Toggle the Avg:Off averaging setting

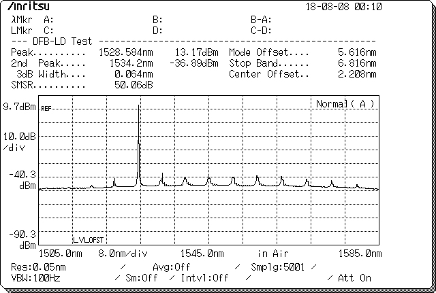[171, 266]
